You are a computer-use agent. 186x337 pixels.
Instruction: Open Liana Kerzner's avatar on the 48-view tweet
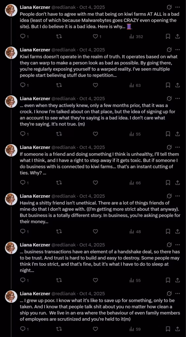click(11, 199)
